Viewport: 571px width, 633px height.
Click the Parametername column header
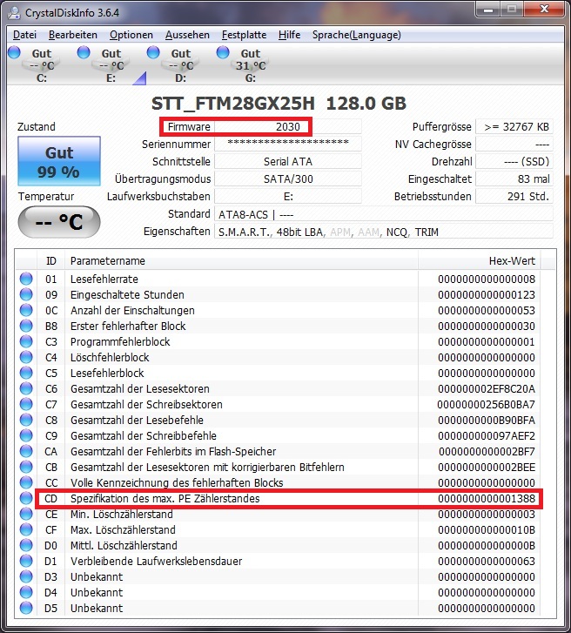tap(241, 261)
